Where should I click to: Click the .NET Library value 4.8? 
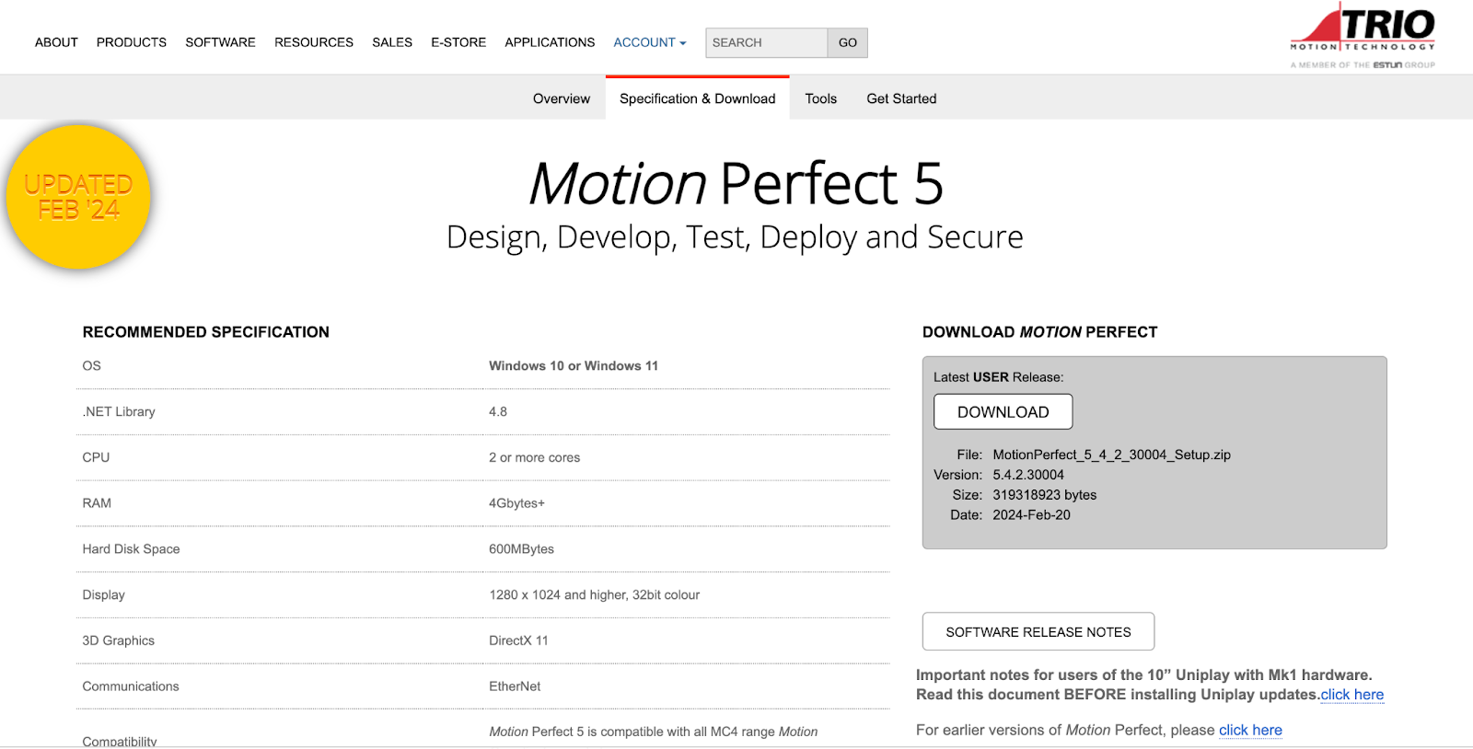pos(498,412)
